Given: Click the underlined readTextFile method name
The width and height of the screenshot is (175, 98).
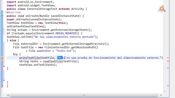Looking at the screenshot, I should pyautogui.click(x=52, y=61).
